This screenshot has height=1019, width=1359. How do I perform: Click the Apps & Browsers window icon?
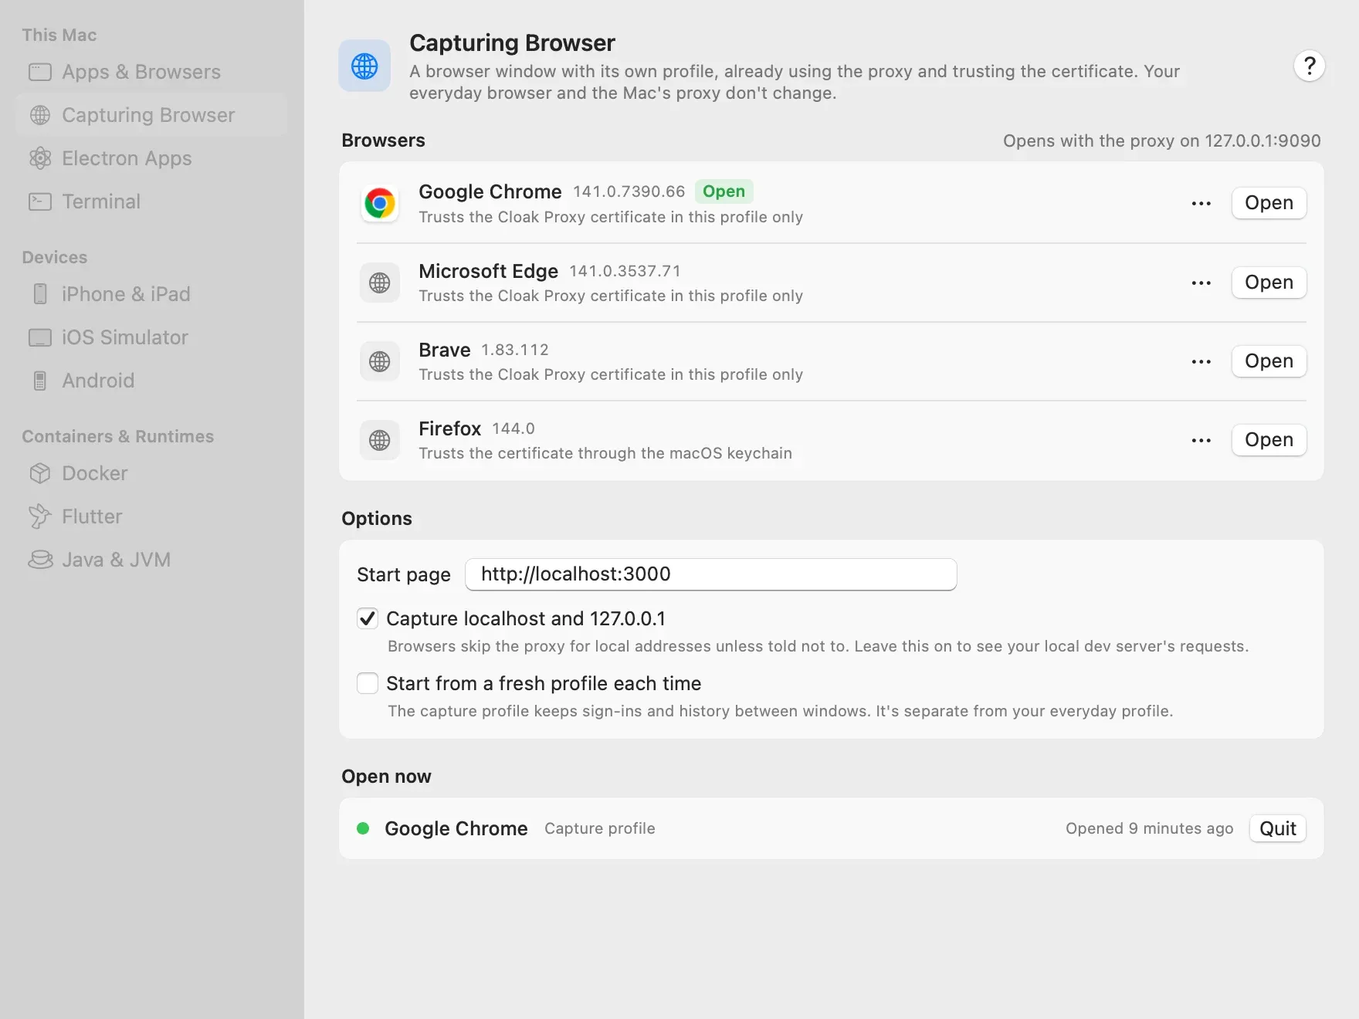pyautogui.click(x=40, y=72)
